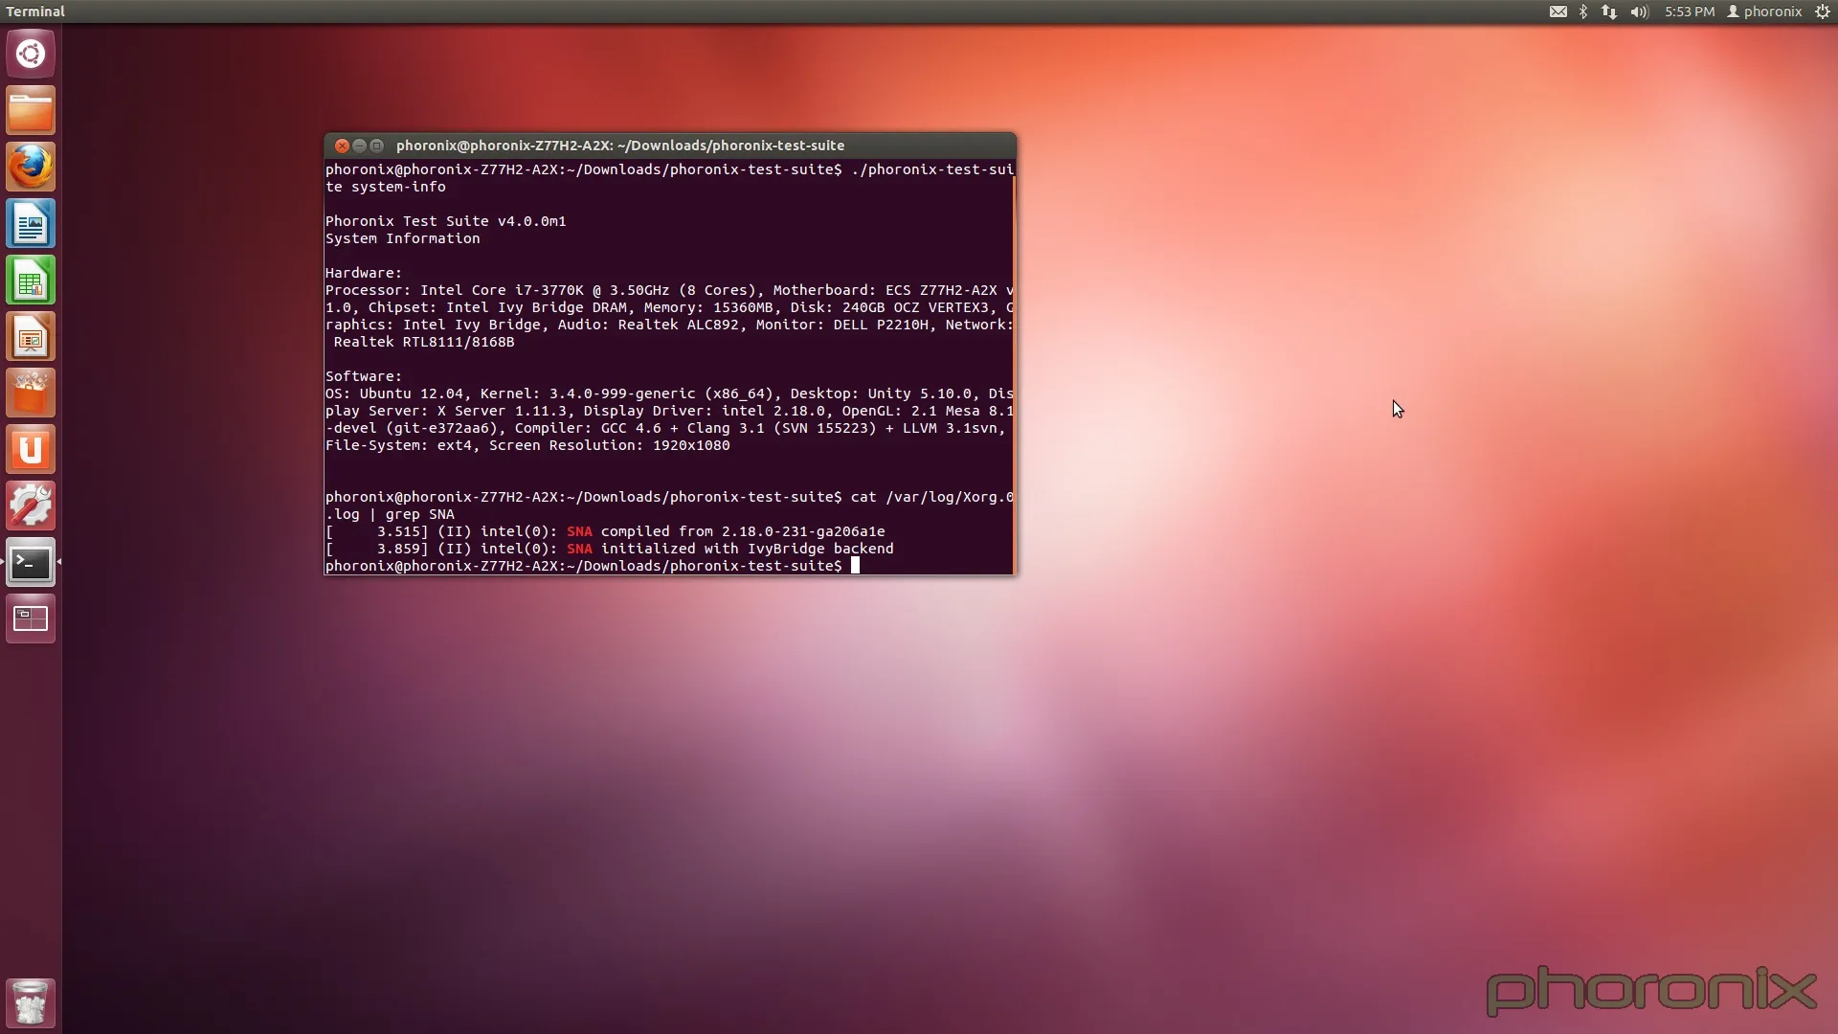Click the Terminal app name in top panel
This screenshot has width=1838, height=1034.
(35, 11)
